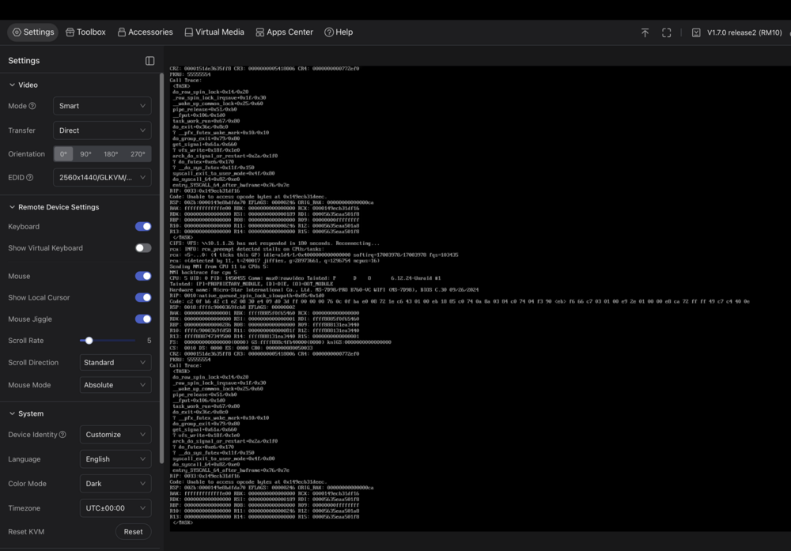Collapse the Settings sidebar panel icon
Image resolution: width=791 pixels, height=551 pixels.
pyautogui.click(x=149, y=61)
